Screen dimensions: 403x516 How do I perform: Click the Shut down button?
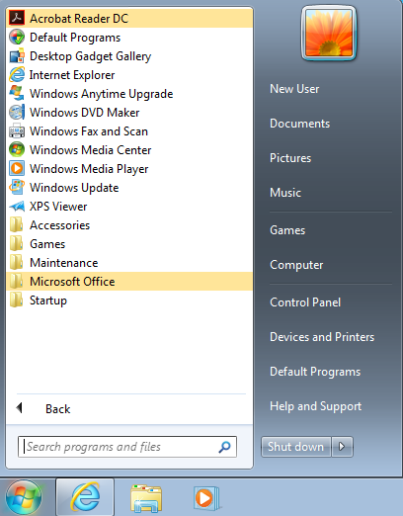(x=295, y=447)
